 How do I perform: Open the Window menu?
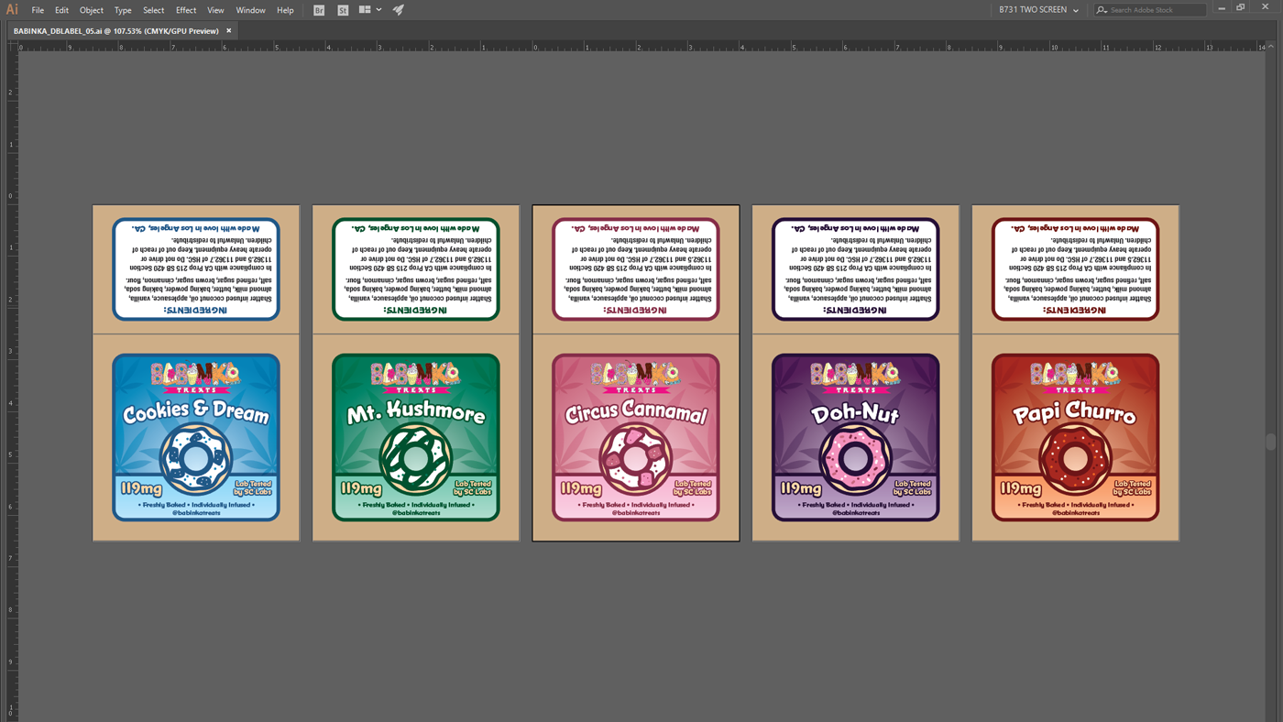tap(250, 10)
